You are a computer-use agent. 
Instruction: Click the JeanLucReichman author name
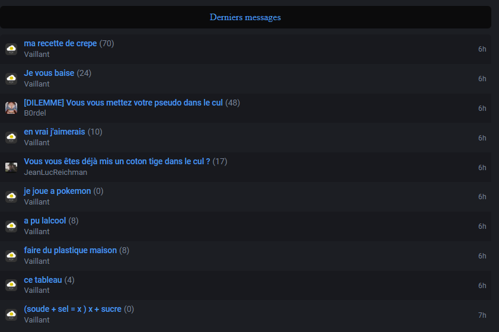pyautogui.click(x=56, y=173)
